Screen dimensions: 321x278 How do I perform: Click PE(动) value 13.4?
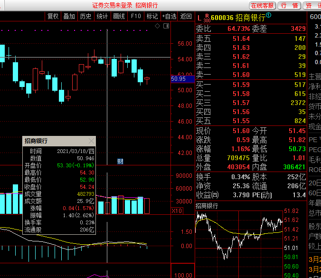coord(299,195)
